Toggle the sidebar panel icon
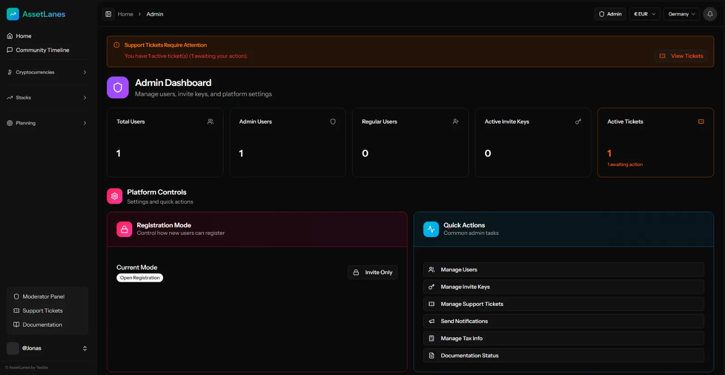Viewport: 725px width, 375px height. [108, 14]
